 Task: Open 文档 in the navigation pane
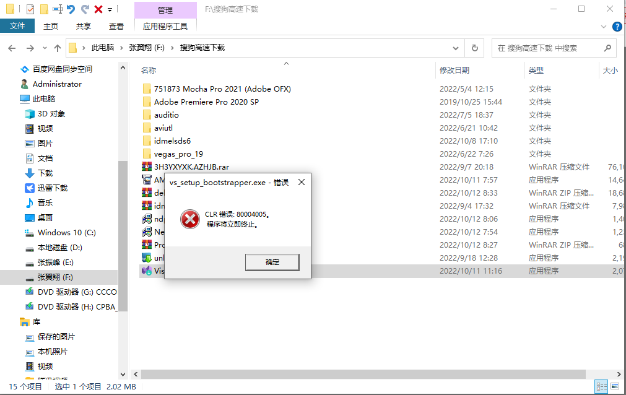[x=45, y=158]
